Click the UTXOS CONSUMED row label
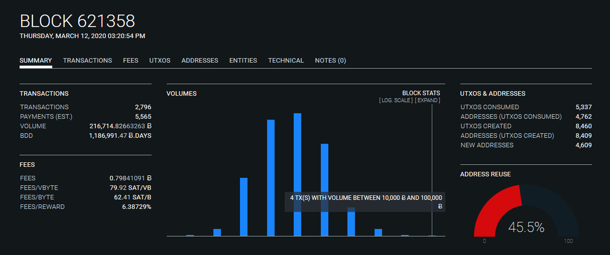This screenshot has height=255, width=610. (x=490, y=107)
